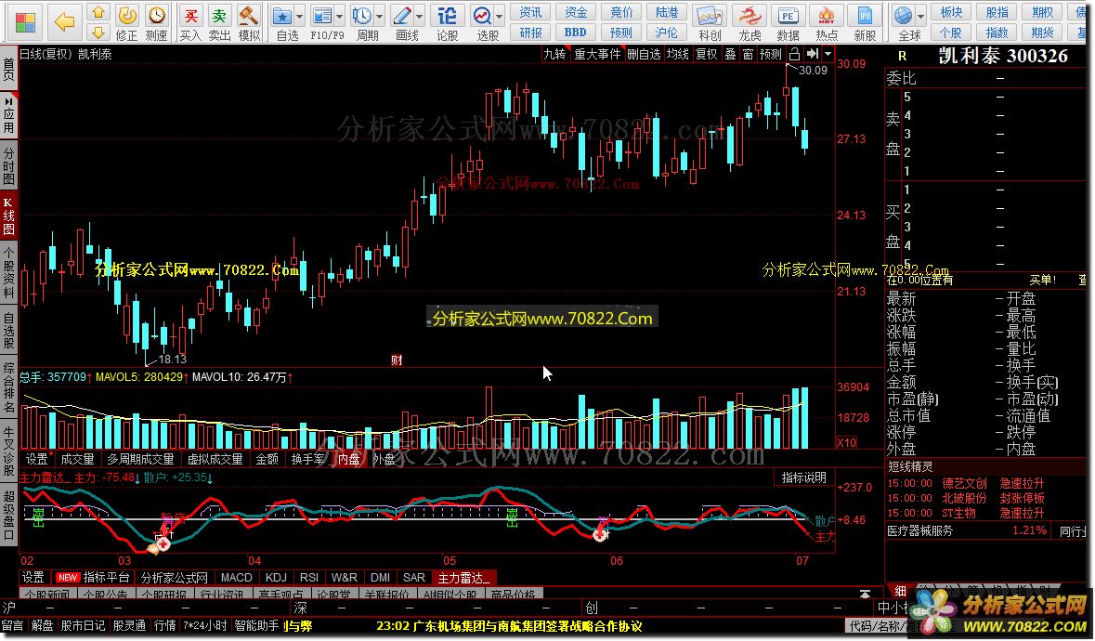Click the 换手率 volume sub-tab

pos(308,459)
